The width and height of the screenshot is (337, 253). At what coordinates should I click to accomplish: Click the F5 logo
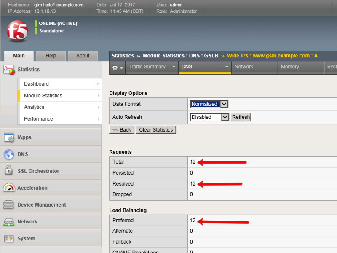[x=17, y=31]
